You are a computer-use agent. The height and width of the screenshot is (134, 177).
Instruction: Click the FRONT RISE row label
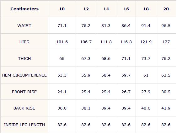point(24,92)
